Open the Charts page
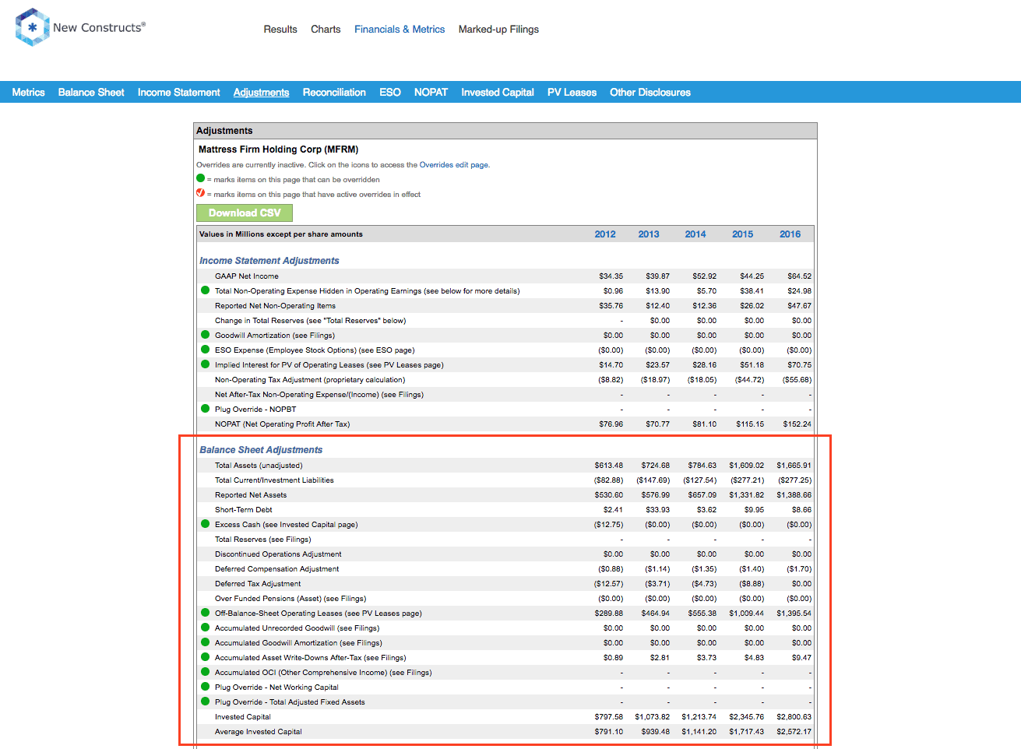The width and height of the screenshot is (1021, 749). (x=326, y=30)
